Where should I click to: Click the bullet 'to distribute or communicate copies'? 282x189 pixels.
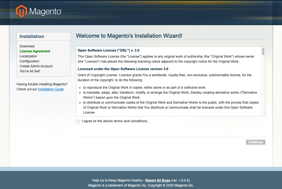tap(171, 107)
